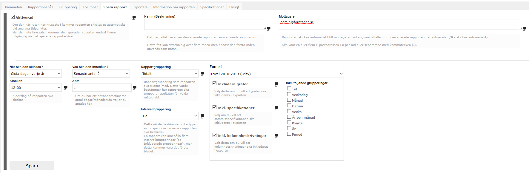The height and width of the screenshot is (173, 529).
Task: Tick the År och månad checkbox
Action: (x=289, y=117)
